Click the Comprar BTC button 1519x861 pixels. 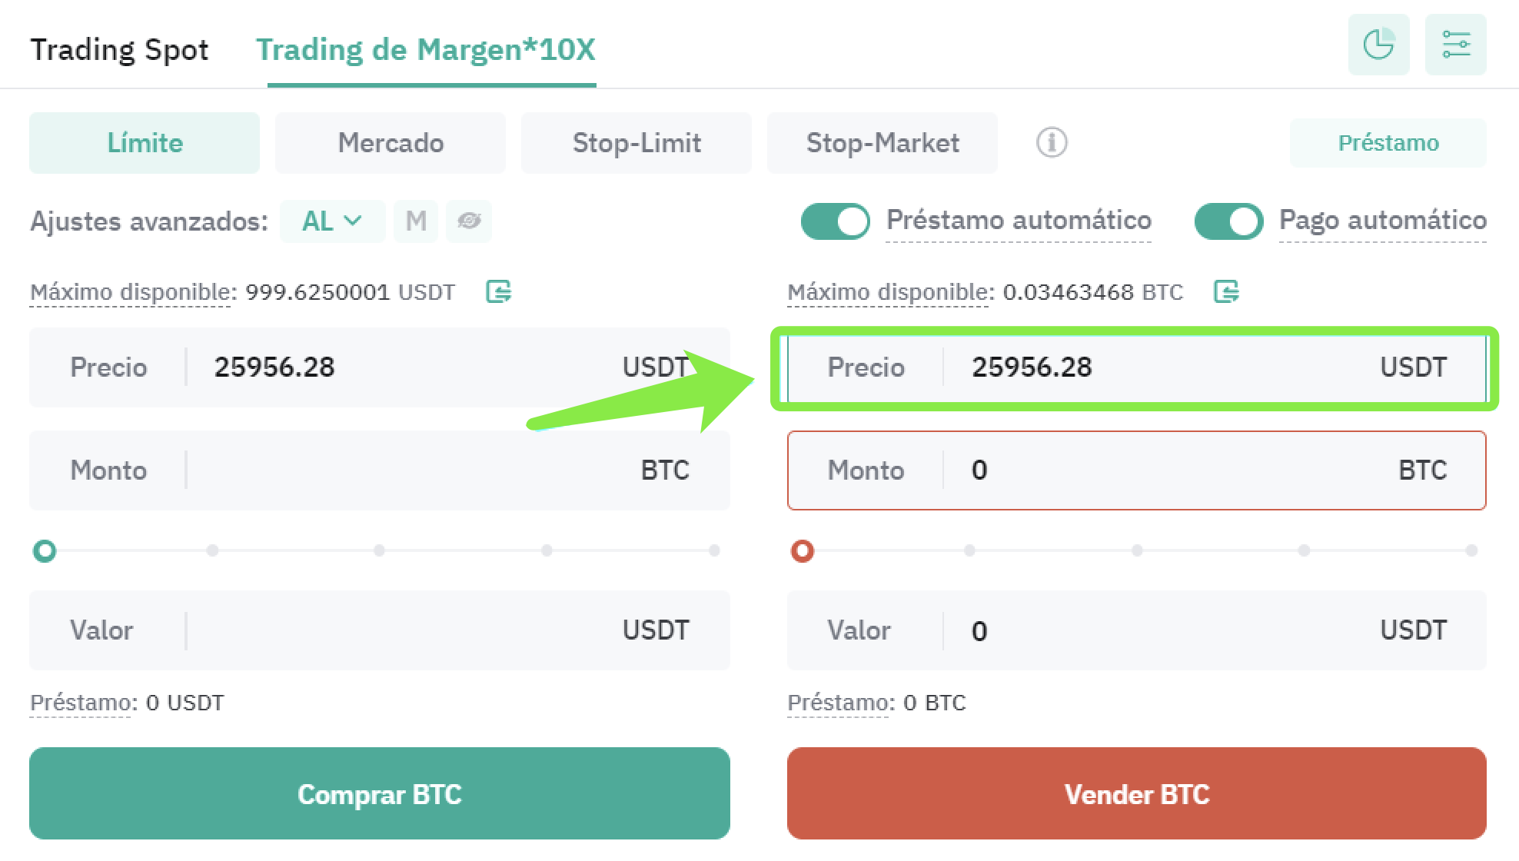380,793
